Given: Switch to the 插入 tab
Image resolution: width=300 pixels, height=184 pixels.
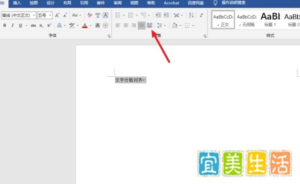Looking at the screenshot, I should click(17, 3).
